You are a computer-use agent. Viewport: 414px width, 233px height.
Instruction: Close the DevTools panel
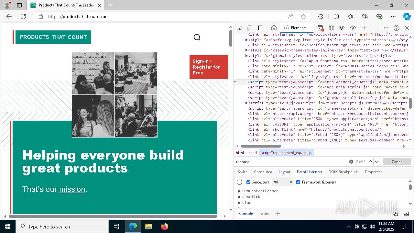tap(407, 28)
